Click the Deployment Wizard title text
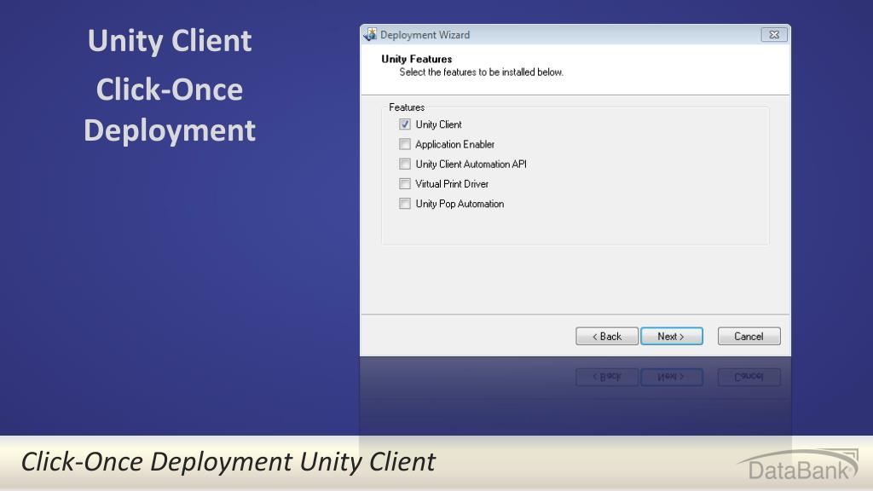The height and width of the screenshot is (491, 873). (x=425, y=35)
